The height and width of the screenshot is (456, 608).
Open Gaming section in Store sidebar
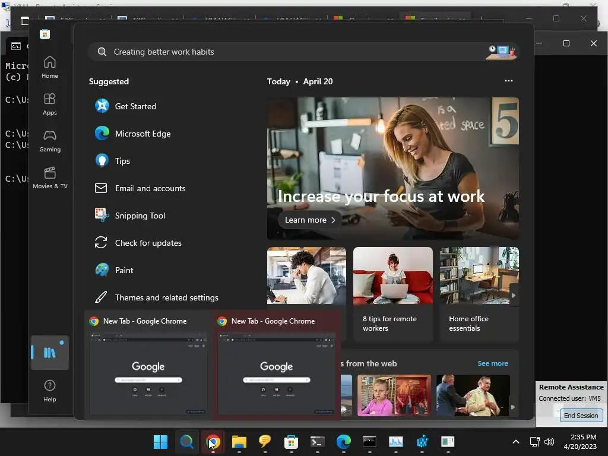[x=50, y=141]
